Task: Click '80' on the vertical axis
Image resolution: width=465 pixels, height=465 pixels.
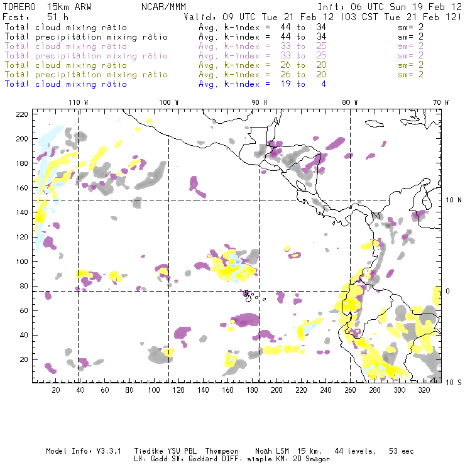Action: click(x=24, y=286)
